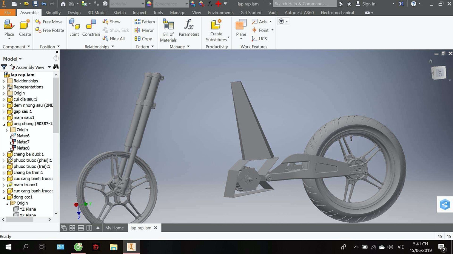Click Create Substitutes

[x=216, y=30]
